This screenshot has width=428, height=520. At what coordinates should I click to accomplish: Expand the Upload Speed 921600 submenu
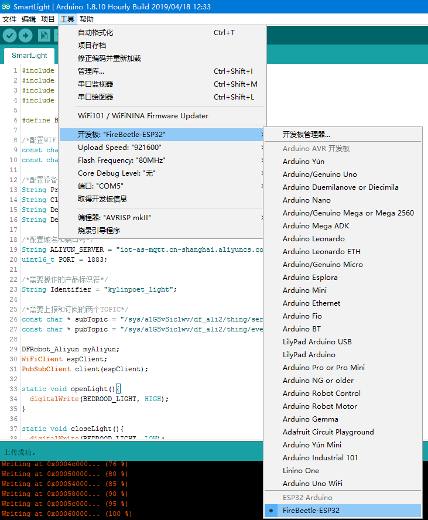coord(162,148)
